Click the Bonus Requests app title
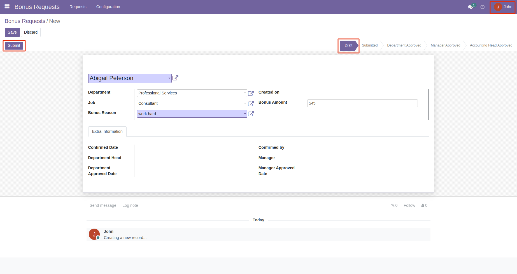The height and width of the screenshot is (274, 517). [37, 7]
